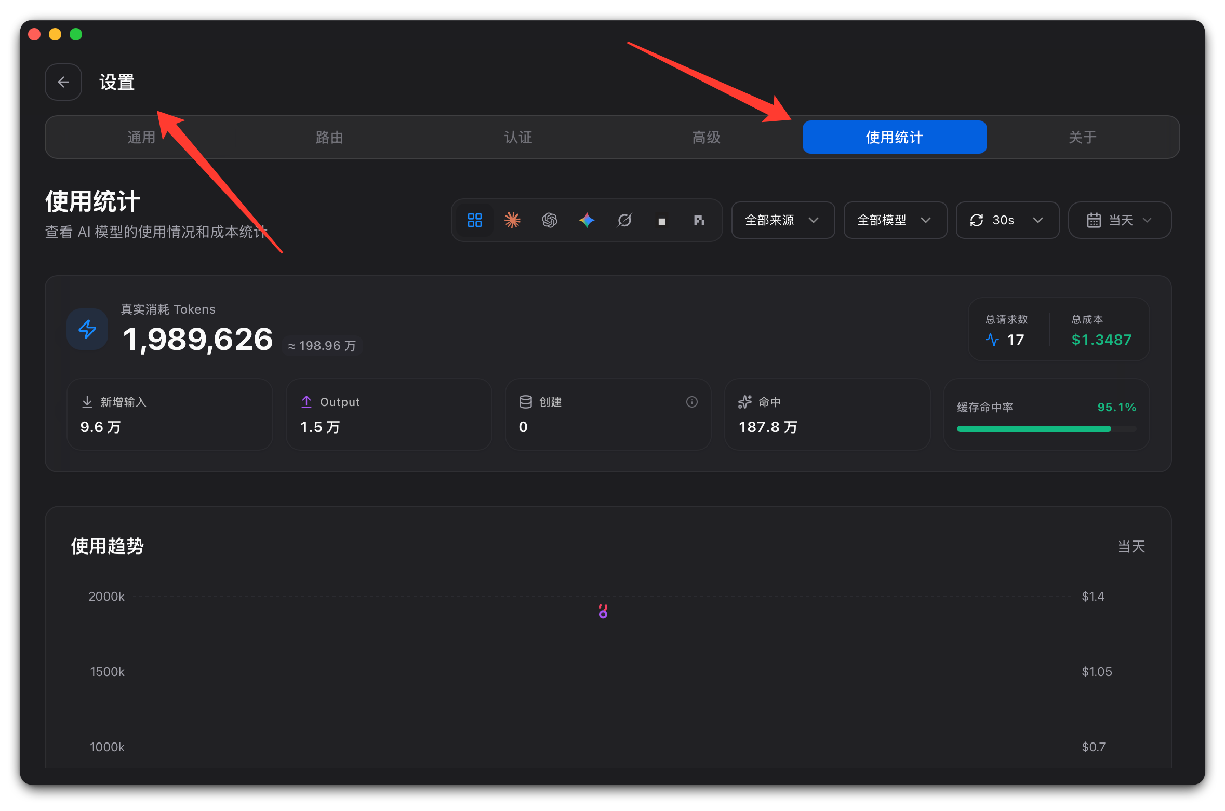
Task: Click the 9.6 万 new input value
Action: point(100,427)
